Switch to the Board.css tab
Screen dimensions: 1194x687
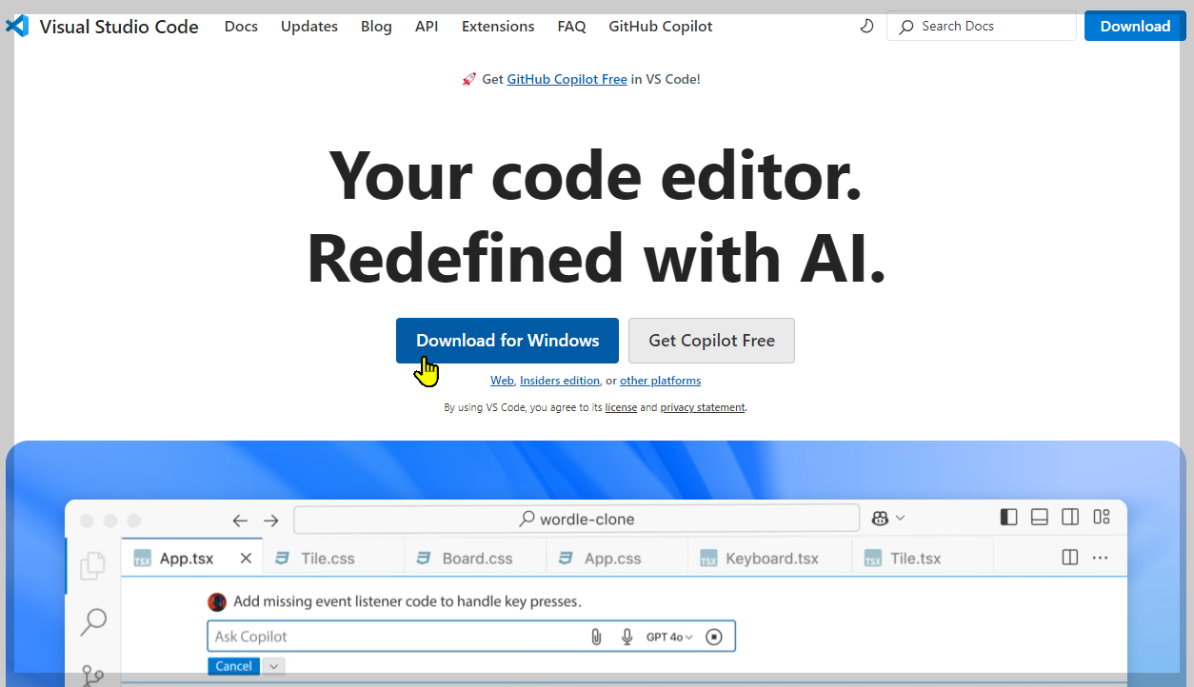tap(475, 559)
